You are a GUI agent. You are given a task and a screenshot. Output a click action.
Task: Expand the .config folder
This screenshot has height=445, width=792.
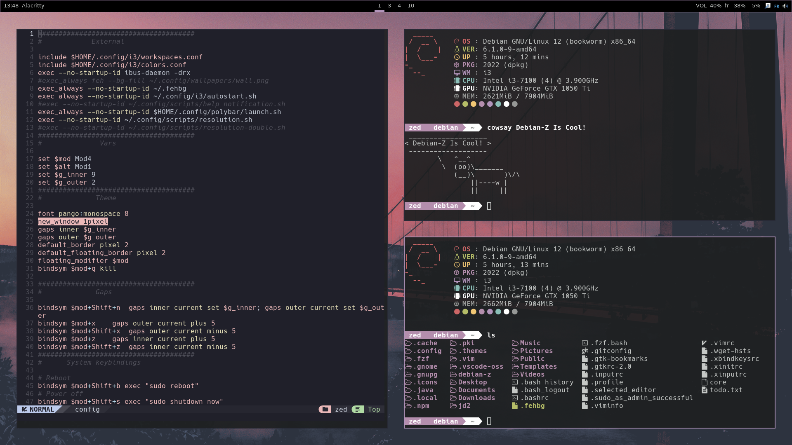tap(409, 351)
